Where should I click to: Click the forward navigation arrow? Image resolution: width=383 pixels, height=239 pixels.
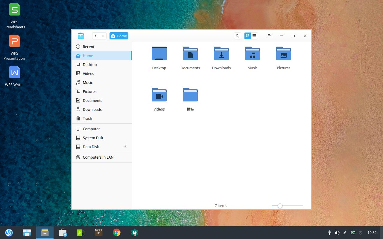[x=103, y=36]
